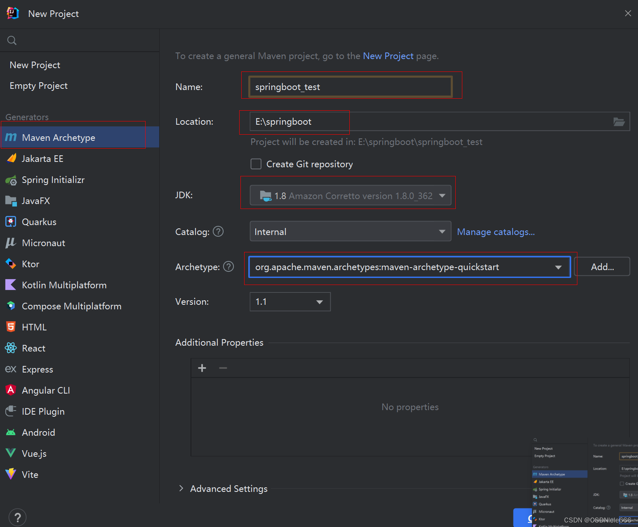
Task: Select New Project in the sidebar
Action: pos(35,65)
